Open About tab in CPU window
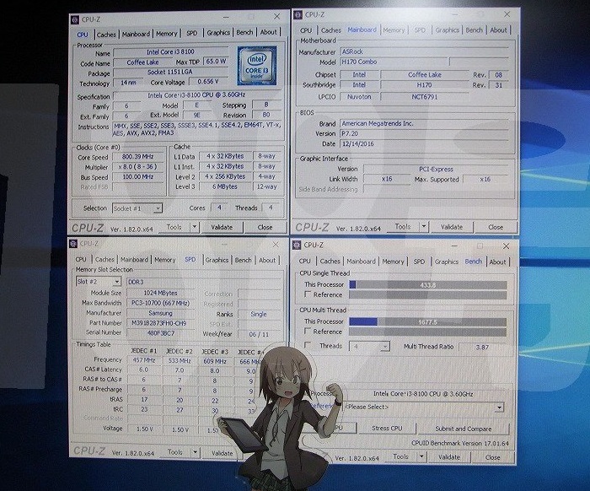590x491 pixels. pyautogui.click(x=268, y=32)
